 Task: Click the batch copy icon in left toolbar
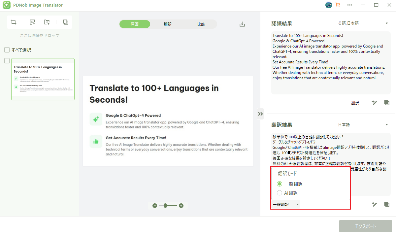(x=65, y=22)
